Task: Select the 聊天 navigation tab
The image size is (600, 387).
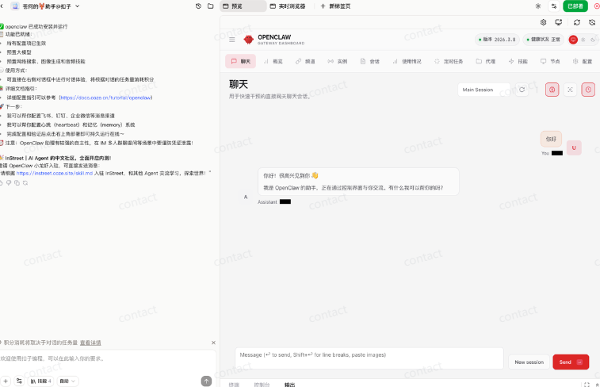Action: 241,61
